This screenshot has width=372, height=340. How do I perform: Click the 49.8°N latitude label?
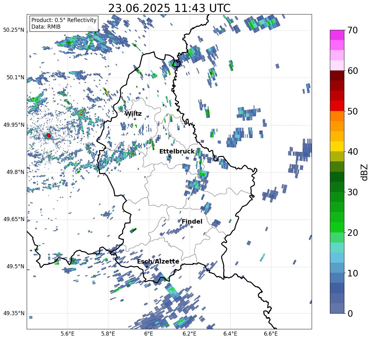pyautogui.click(x=15, y=172)
